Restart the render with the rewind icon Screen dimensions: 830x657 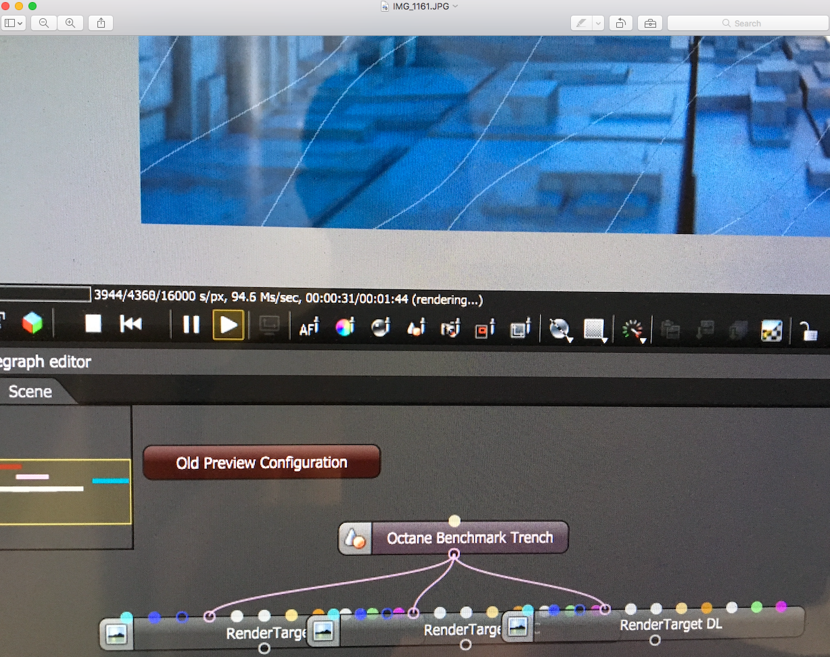(131, 324)
